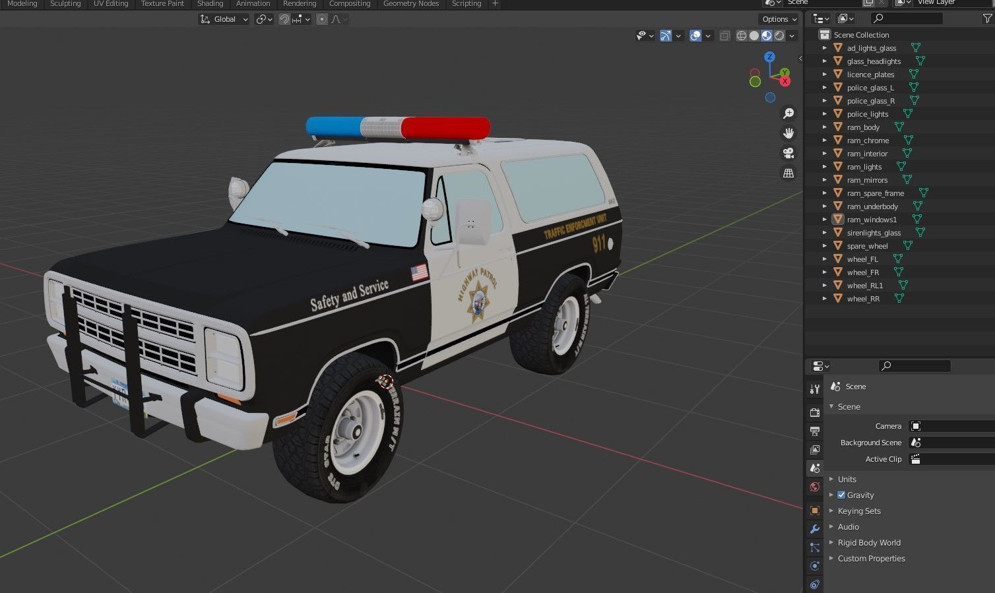Open the Object Constraints properties tab
995x593 pixels.
coord(815,584)
